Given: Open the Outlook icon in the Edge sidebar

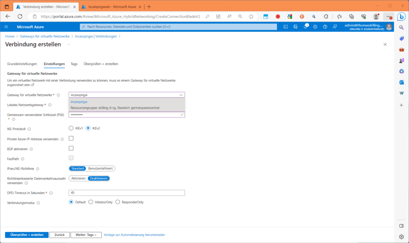Looking at the screenshot, I should (x=401, y=82).
